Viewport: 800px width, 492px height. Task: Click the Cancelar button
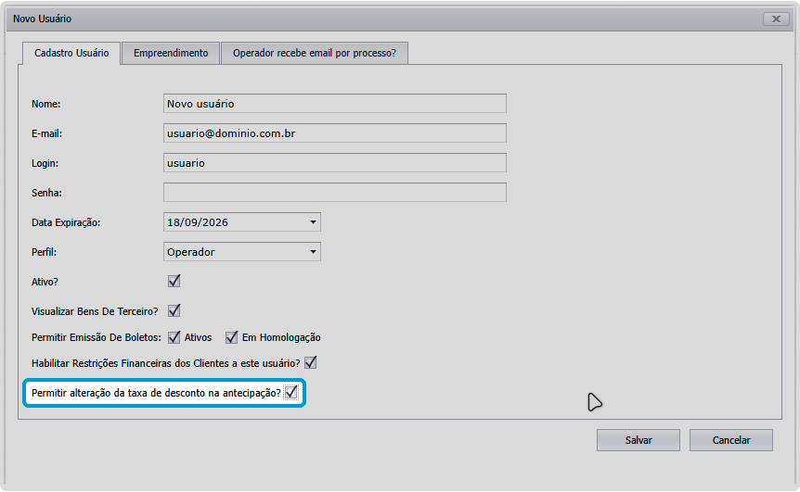pos(730,440)
